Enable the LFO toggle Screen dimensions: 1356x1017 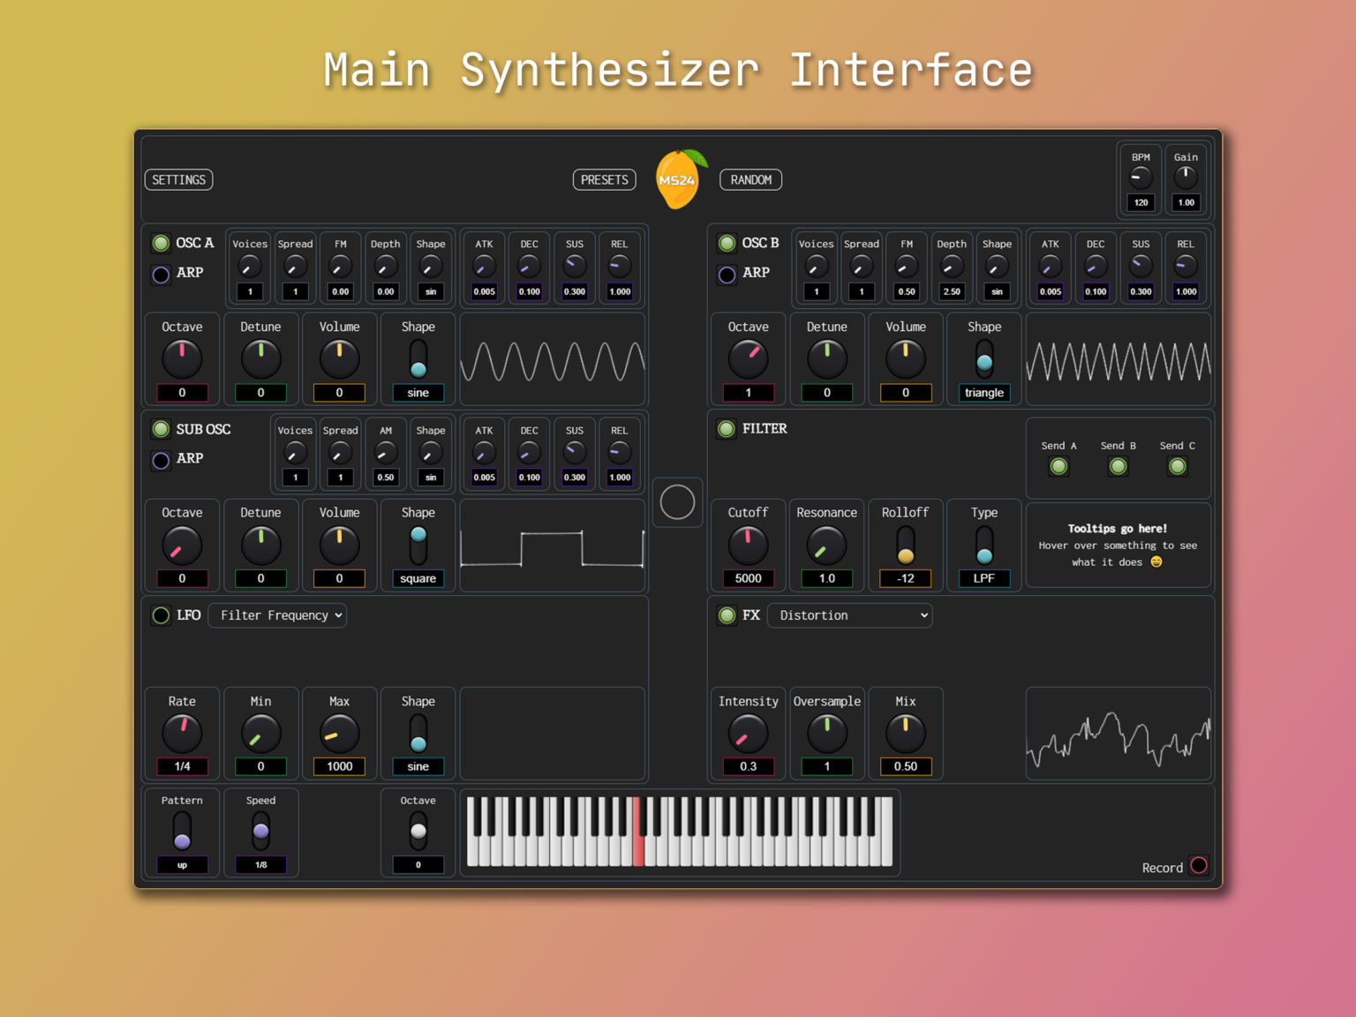161,615
